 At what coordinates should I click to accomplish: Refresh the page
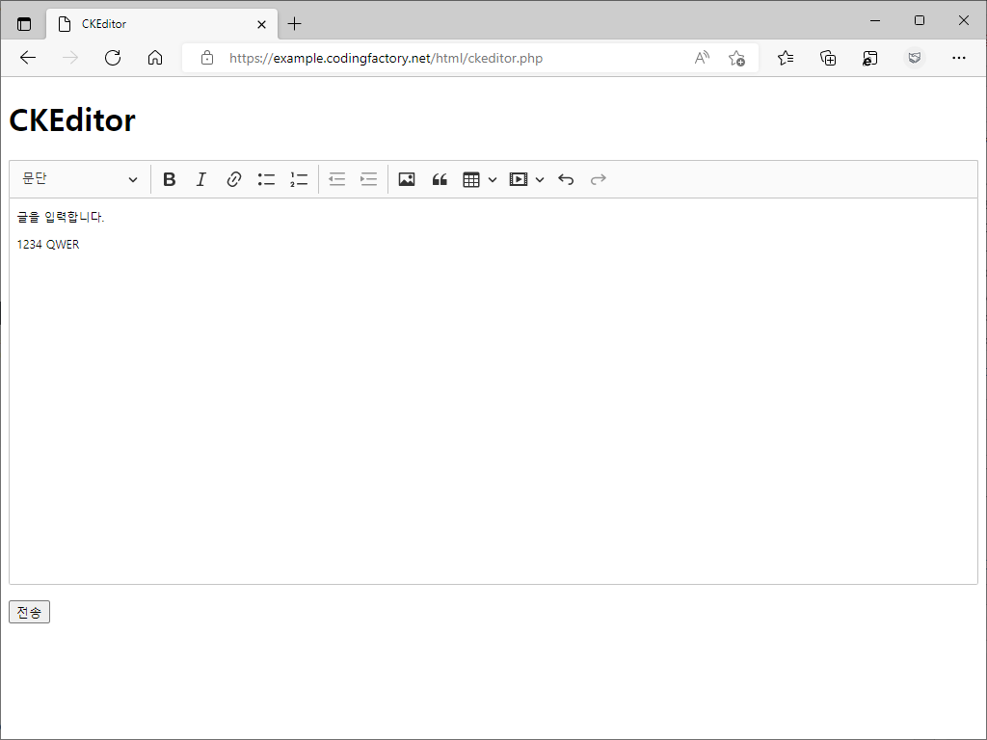click(x=113, y=58)
